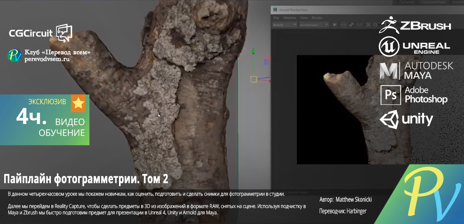Click the yellow center handle of the move manipulator

[x=254, y=79]
